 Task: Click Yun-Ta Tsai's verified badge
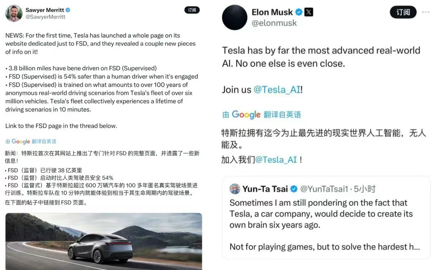pos(294,189)
